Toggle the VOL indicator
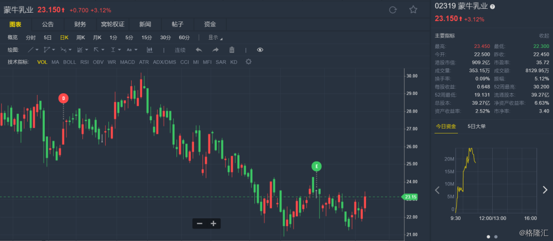Viewport: 553px width, 241px height. pos(43,62)
